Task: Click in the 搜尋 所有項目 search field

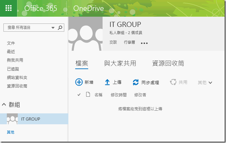Action: 27,28
